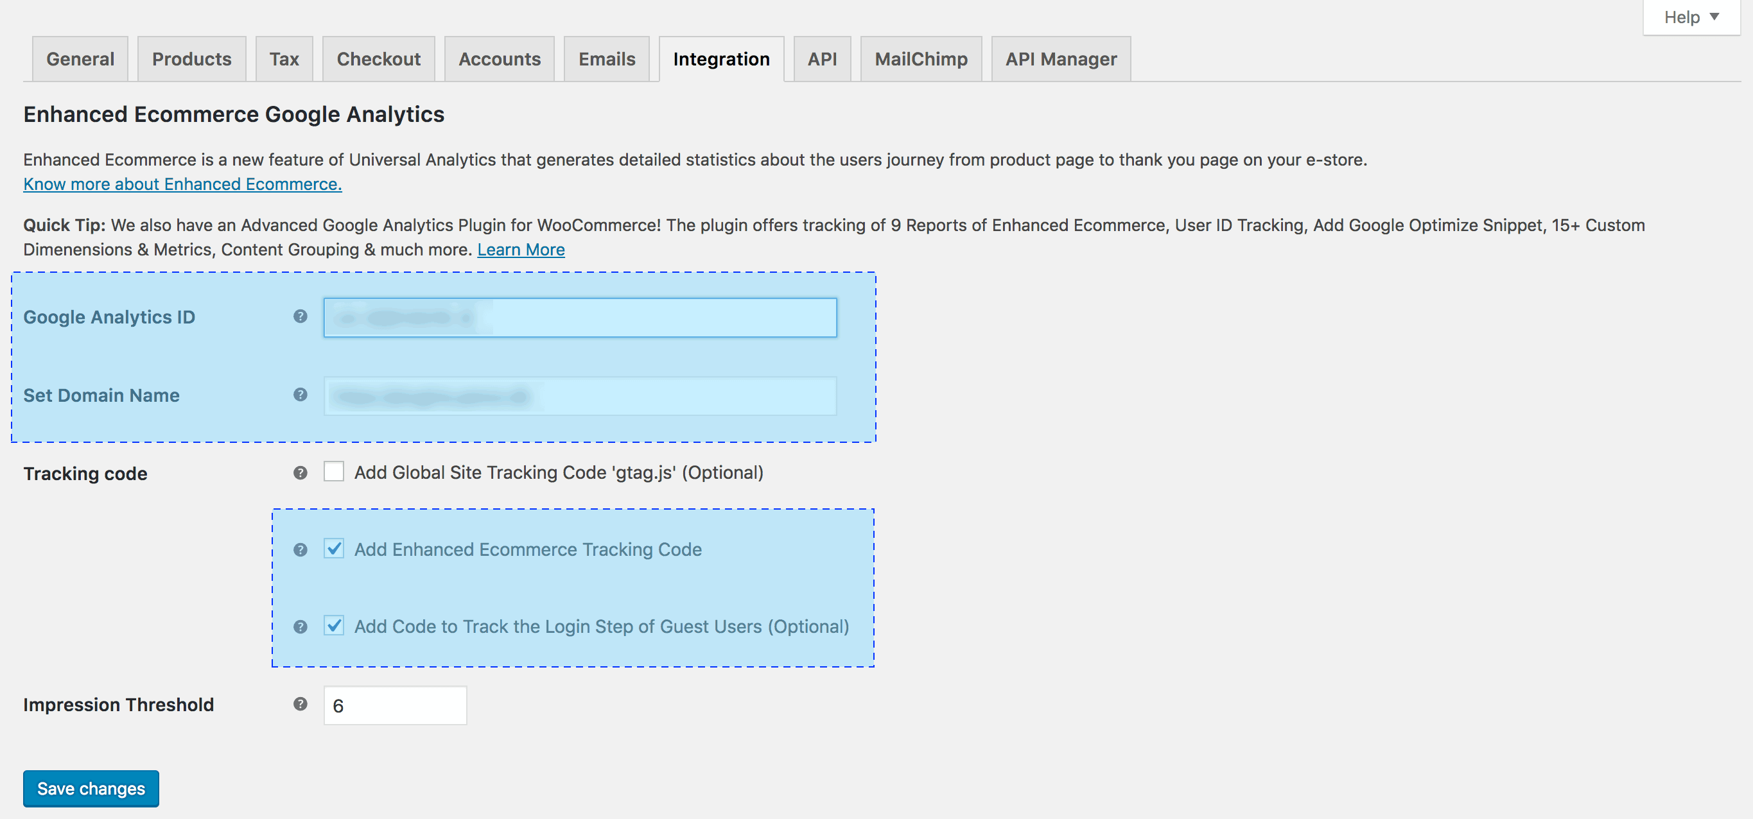Click help icon beside Impression Threshold
Image resolution: width=1753 pixels, height=819 pixels.
point(300,704)
